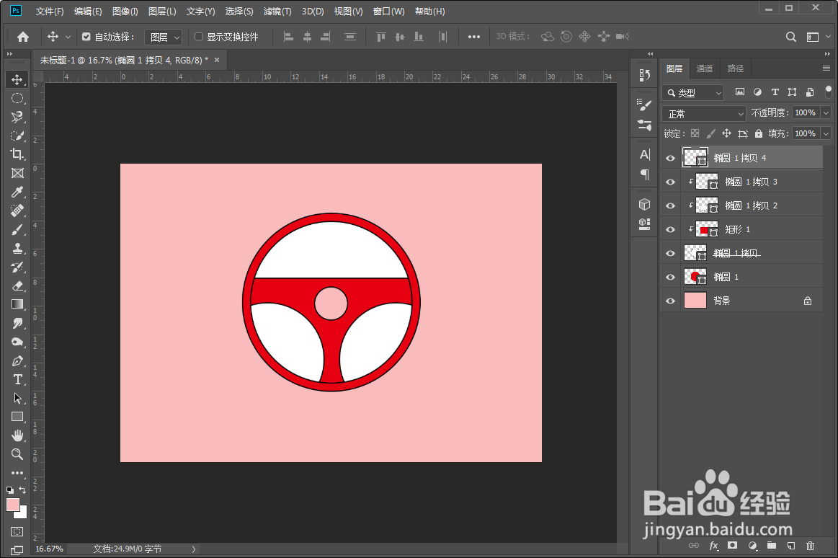838x558 pixels.
Task: Open the blend mode 正常 dropdown
Action: (x=704, y=114)
